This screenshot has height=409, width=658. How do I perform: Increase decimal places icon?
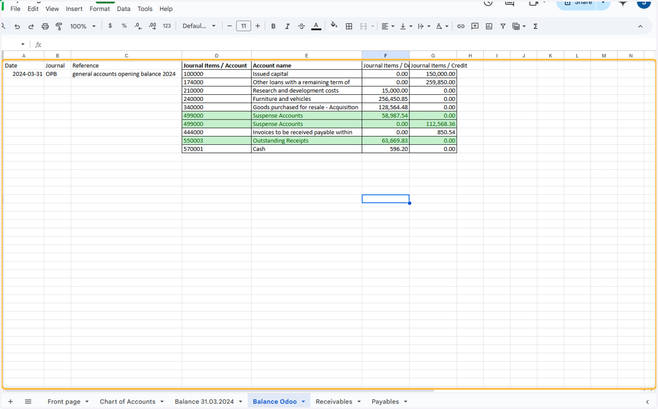click(152, 26)
